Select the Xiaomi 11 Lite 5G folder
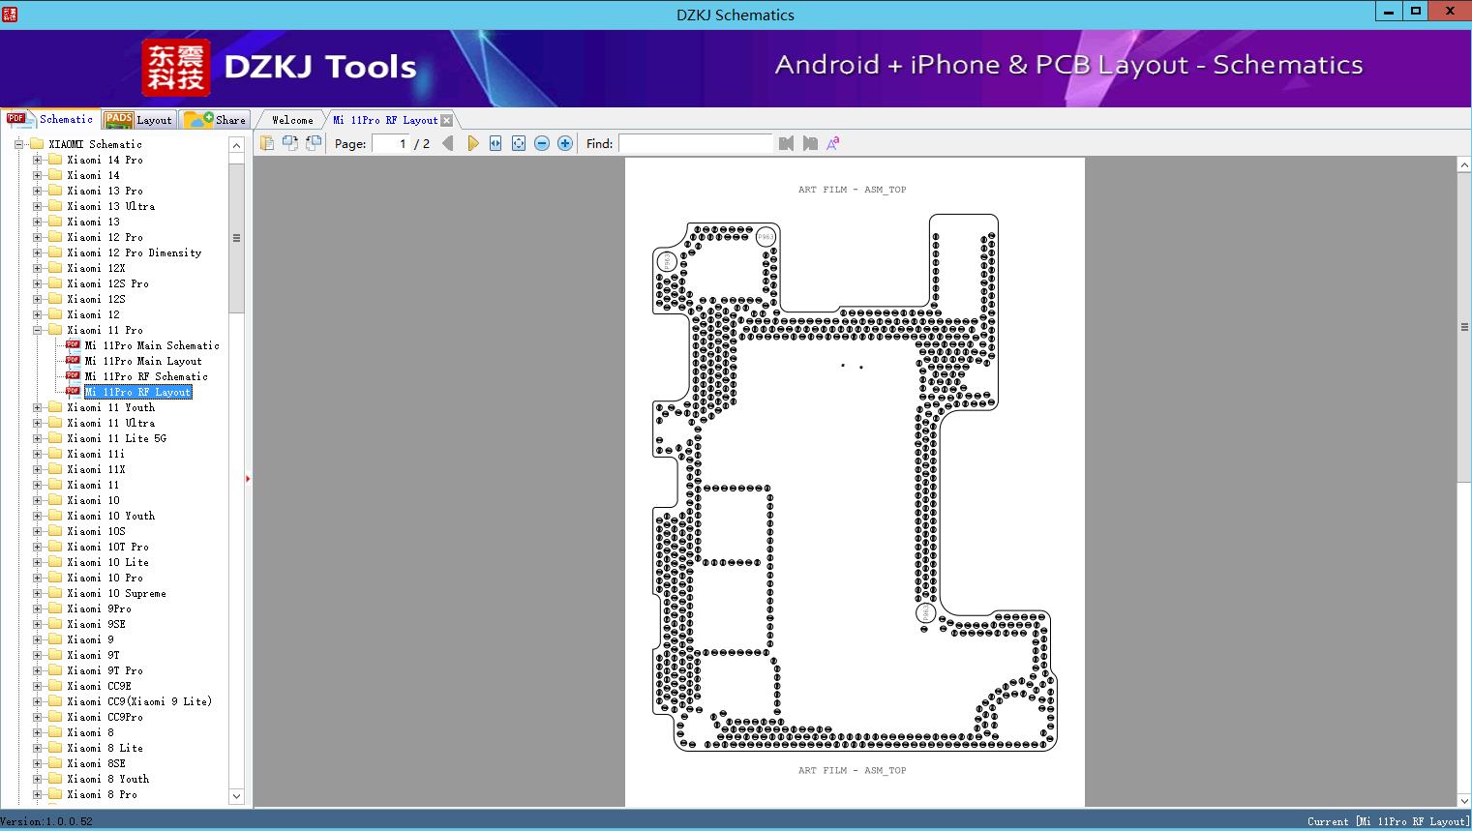Viewport: 1472px width, 831px height. (117, 438)
